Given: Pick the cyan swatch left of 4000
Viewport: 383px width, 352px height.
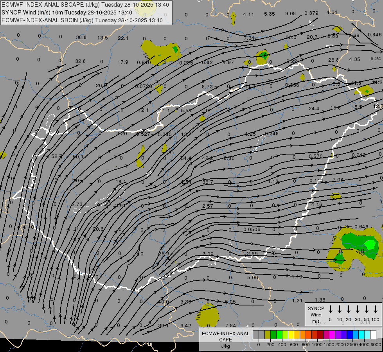Looking at the screenshot, I should [361, 335].
